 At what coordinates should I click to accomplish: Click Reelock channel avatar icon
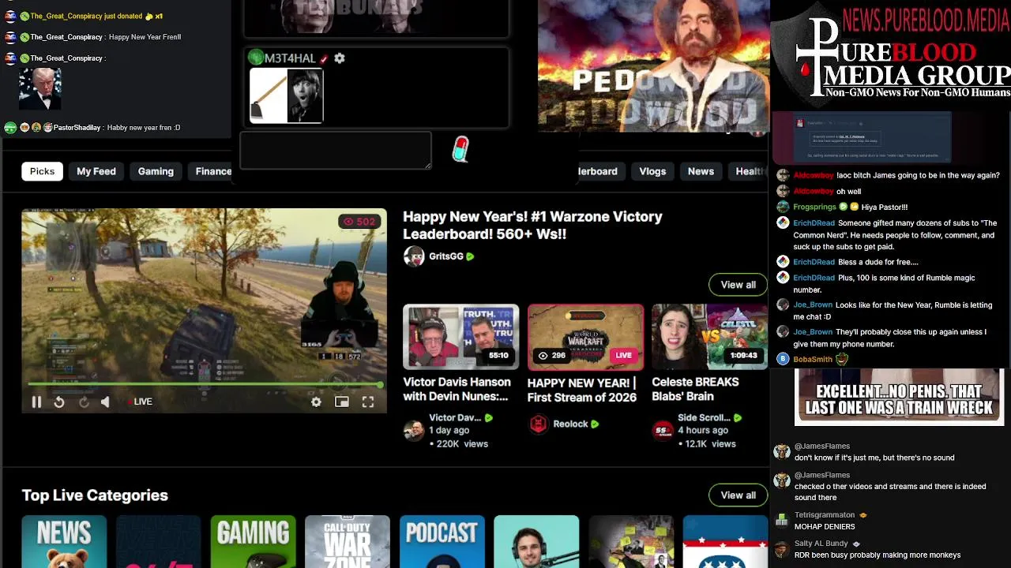coord(539,424)
